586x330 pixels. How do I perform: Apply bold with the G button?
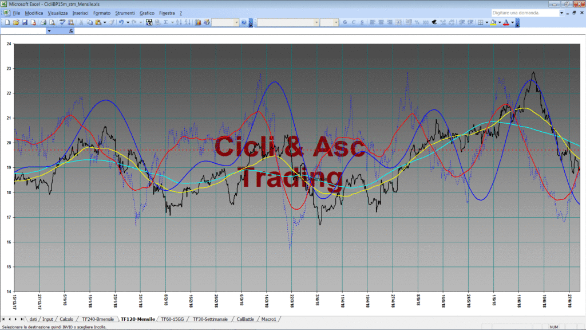(345, 22)
